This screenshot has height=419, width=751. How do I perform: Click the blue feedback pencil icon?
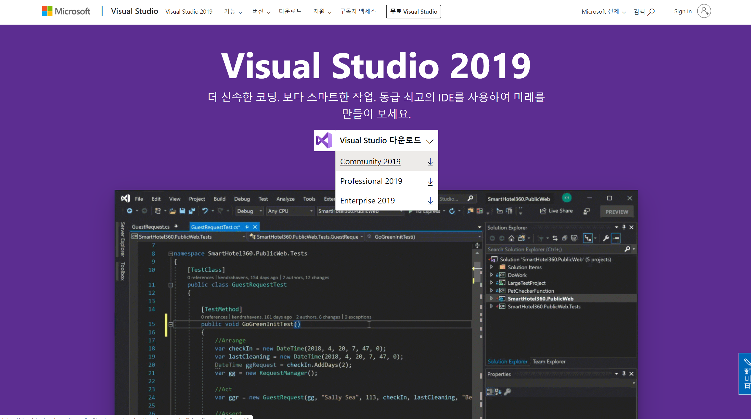(747, 362)
